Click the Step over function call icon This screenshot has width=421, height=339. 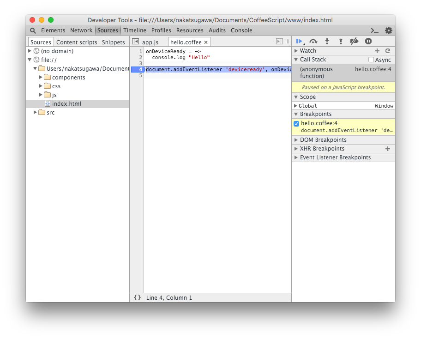313,41
